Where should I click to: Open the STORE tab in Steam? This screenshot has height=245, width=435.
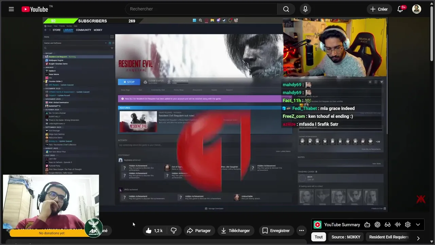tap(56, 30)
